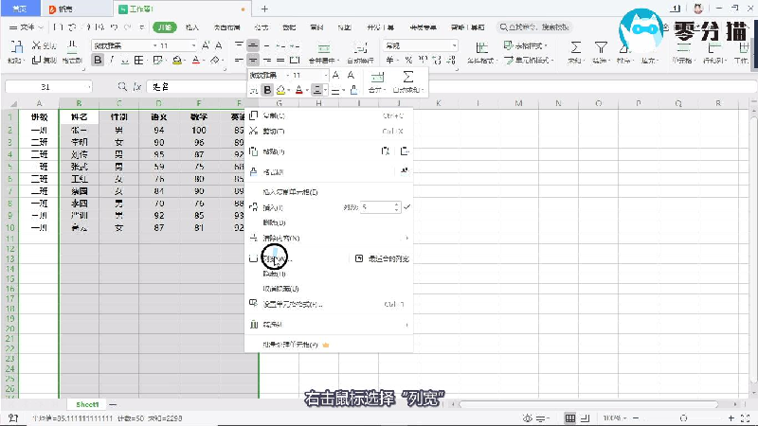Image resolution: width=758 pixels, height=426 pixels.
Task: Click the Paste clipboard icon in context menu
Action: pyautogui.click(x=253, y=151)
